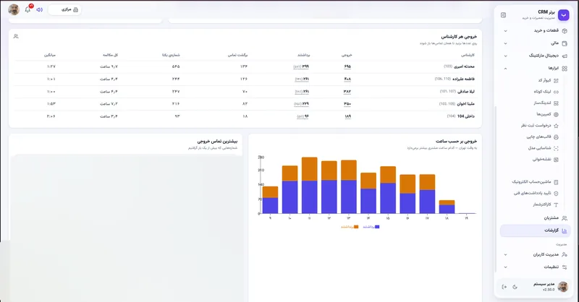Click the users icon on خروجی هر کارشناس card
The image size is (579, 302).
(16, 36)
